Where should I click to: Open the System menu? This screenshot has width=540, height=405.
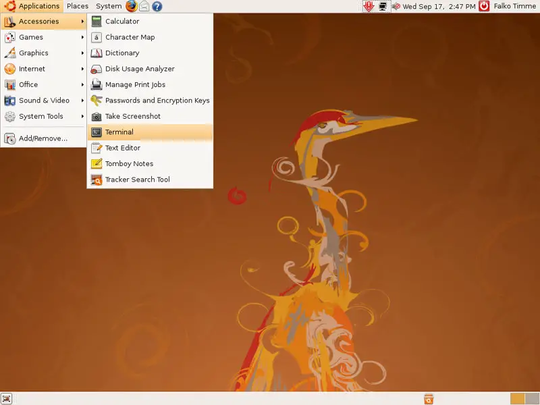pos(109,6)
